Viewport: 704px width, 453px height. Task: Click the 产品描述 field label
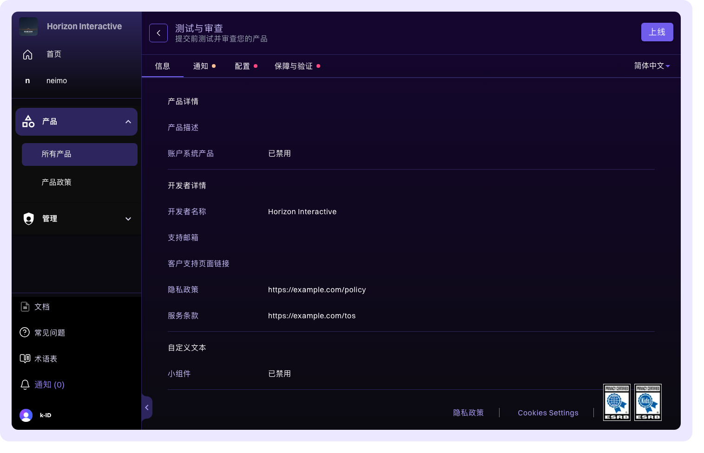183,127
